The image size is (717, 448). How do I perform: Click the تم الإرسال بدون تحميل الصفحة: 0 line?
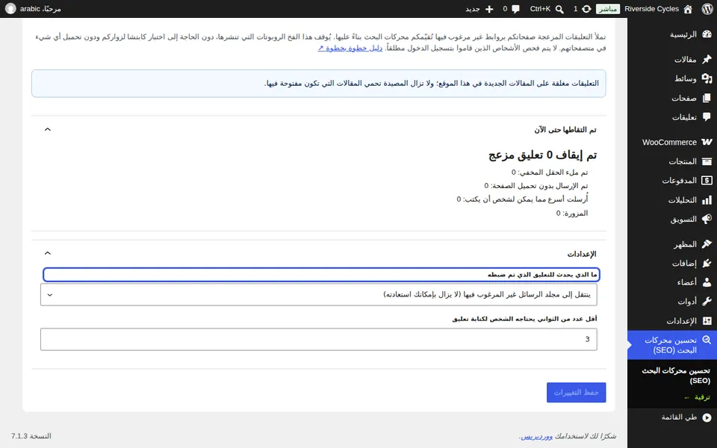(x=536, y=186)
